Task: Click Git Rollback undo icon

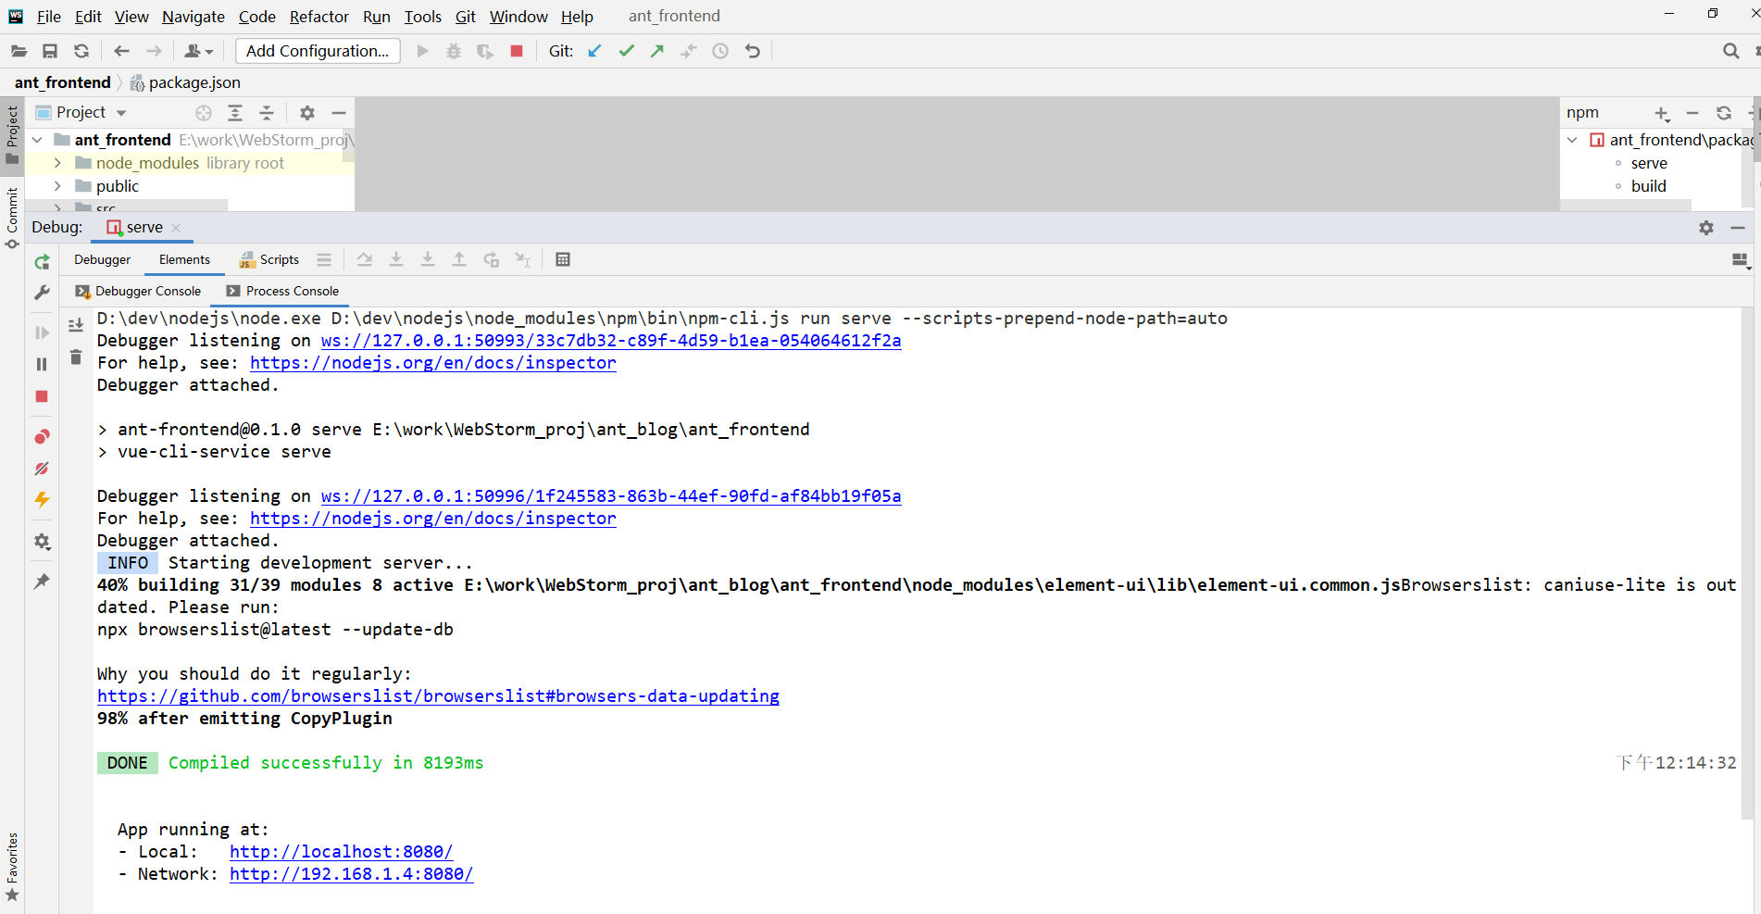Action: tap(753, 51)
